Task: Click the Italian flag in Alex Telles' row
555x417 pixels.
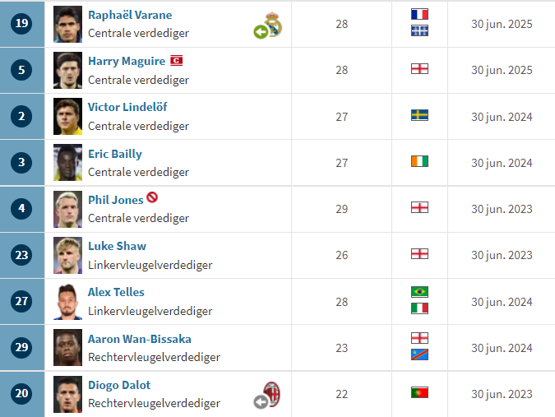Action: (x=419, y=308)
